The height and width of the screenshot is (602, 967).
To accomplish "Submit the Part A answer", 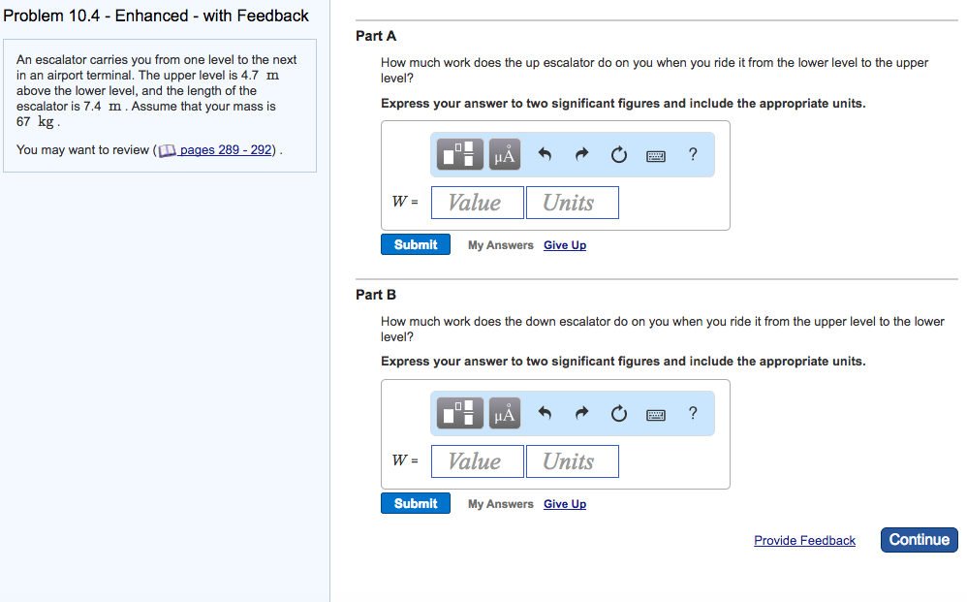I will pos(416,244).
